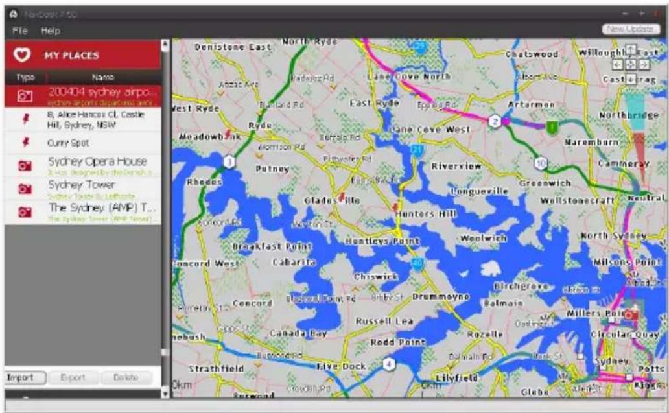Select the My Places panel header
This screenshot has width=669, height=413.
[x=83, y=55]
